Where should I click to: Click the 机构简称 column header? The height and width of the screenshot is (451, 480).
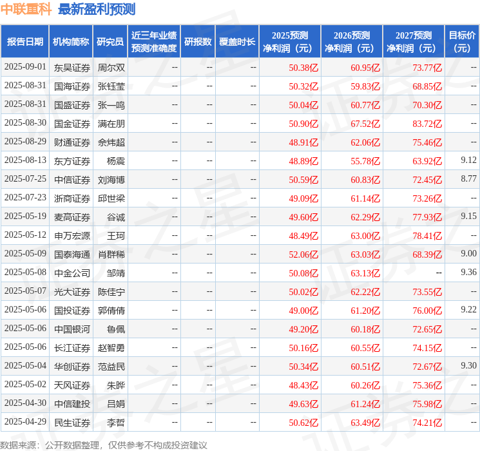(x=71, y=42)
